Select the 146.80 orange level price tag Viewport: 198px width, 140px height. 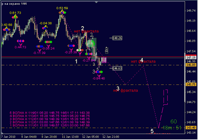click(191, 65)
